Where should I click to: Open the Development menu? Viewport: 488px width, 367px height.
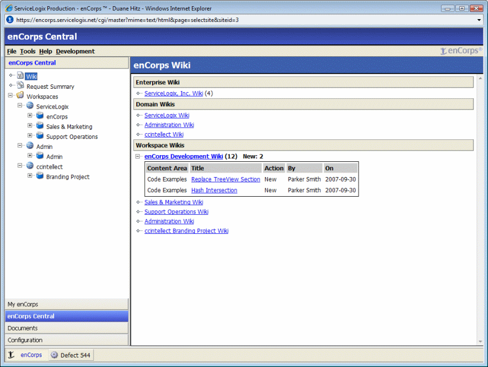(x=75, y=51)
